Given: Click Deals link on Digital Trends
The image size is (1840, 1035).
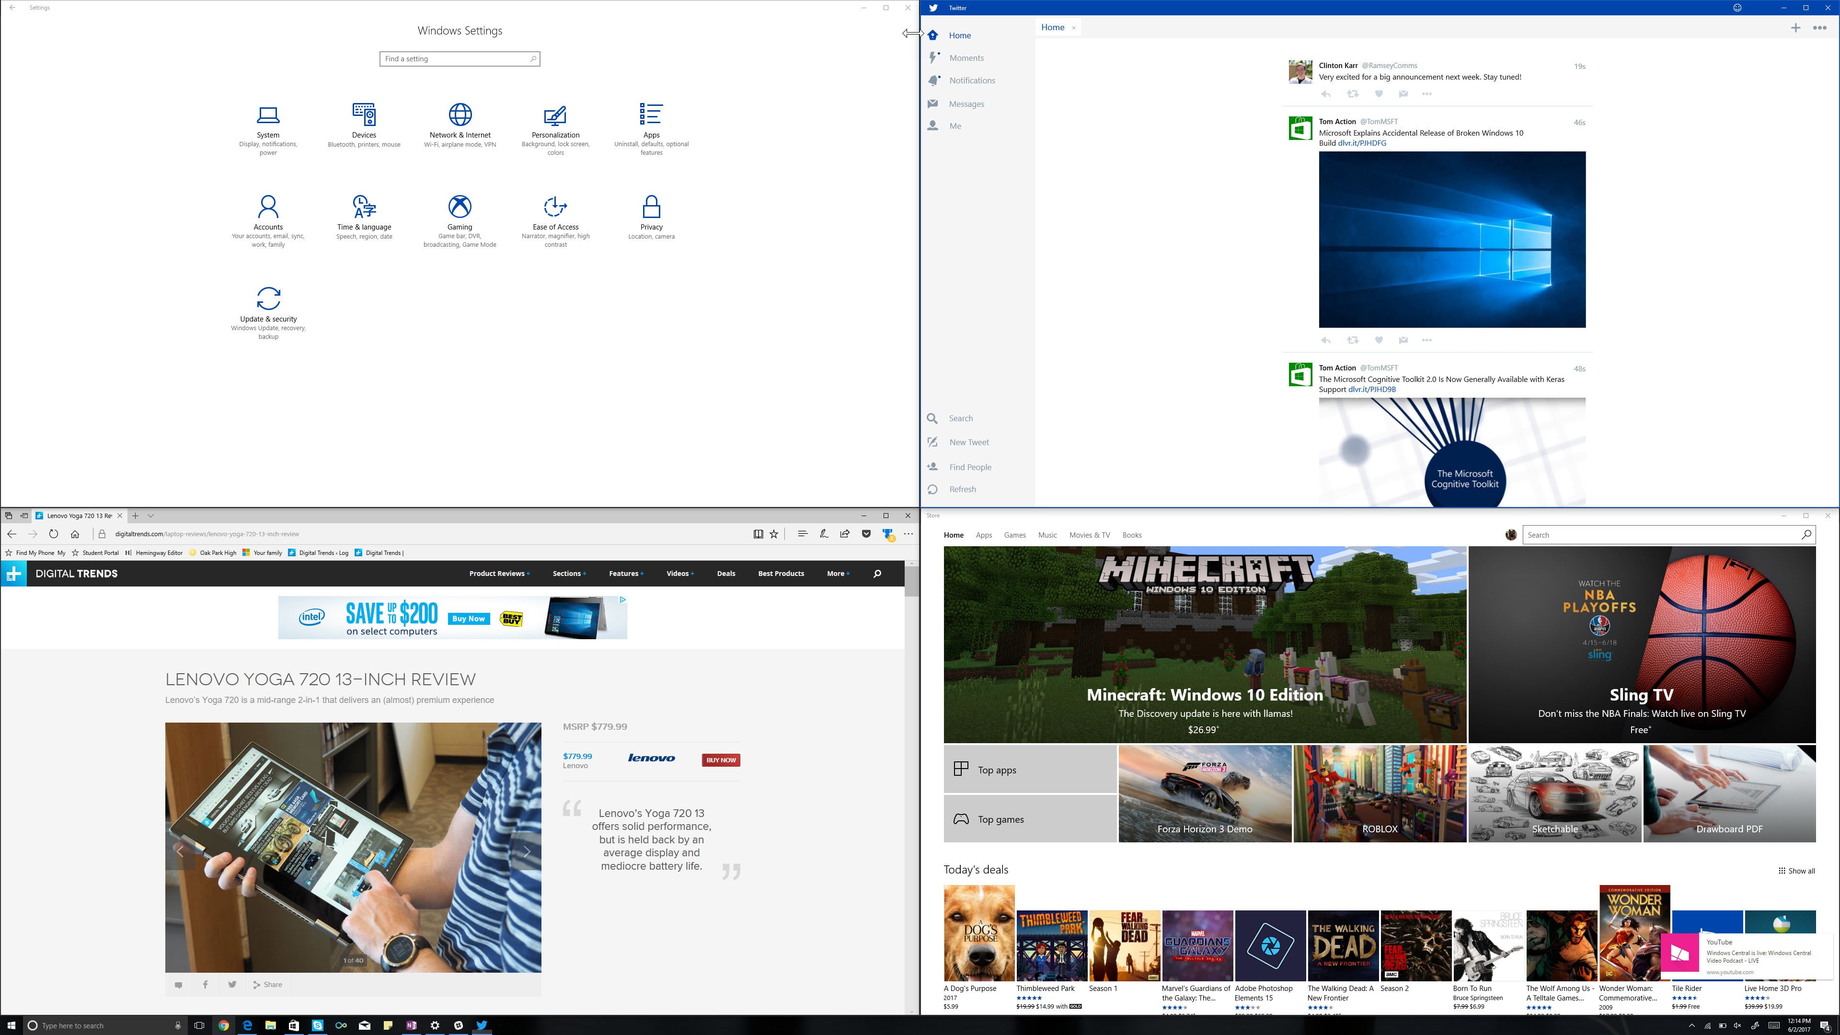Looking at the screenshot, I should (726, 574).
